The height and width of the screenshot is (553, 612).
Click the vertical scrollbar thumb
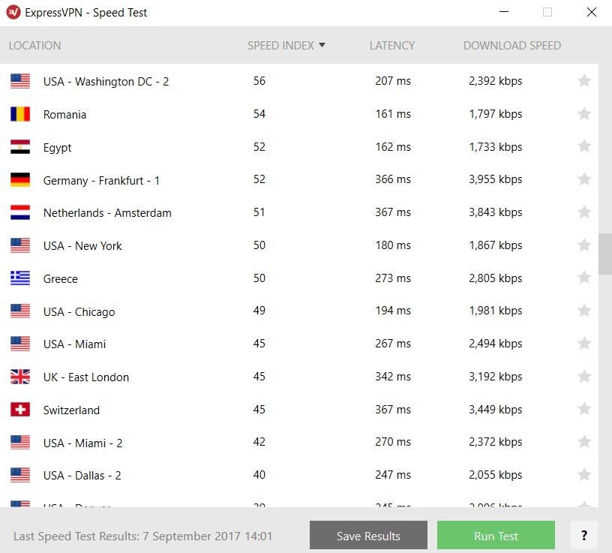605,254
